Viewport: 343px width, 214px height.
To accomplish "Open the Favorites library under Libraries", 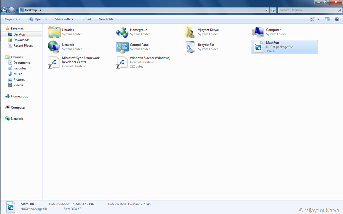I will [x=20, y=68].
